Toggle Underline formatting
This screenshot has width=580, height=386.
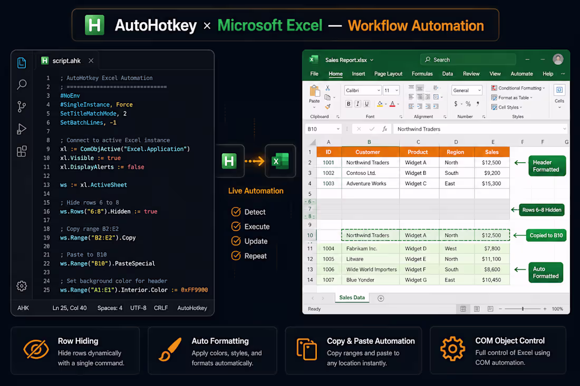click(367, 104)
